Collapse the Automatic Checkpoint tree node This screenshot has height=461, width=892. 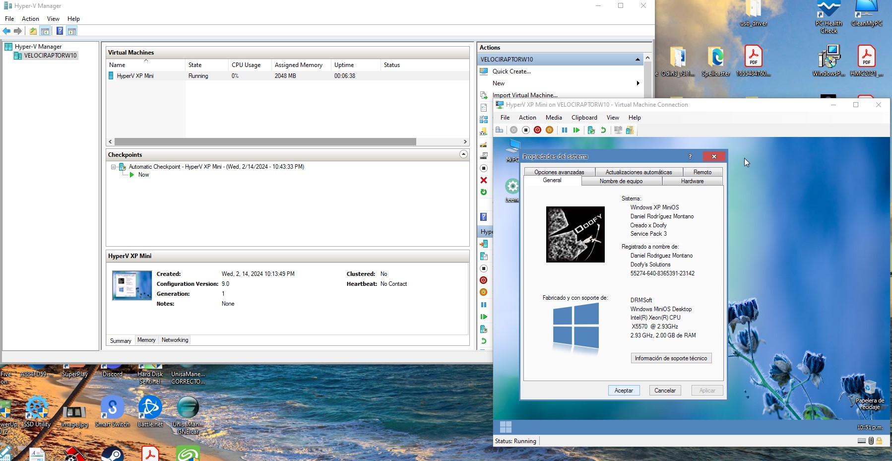click(114, 167)
